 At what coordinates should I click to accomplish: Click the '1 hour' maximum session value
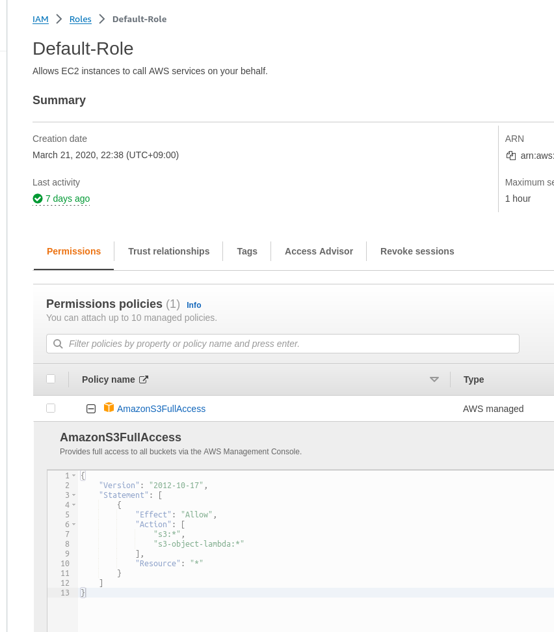coord(518,199)
